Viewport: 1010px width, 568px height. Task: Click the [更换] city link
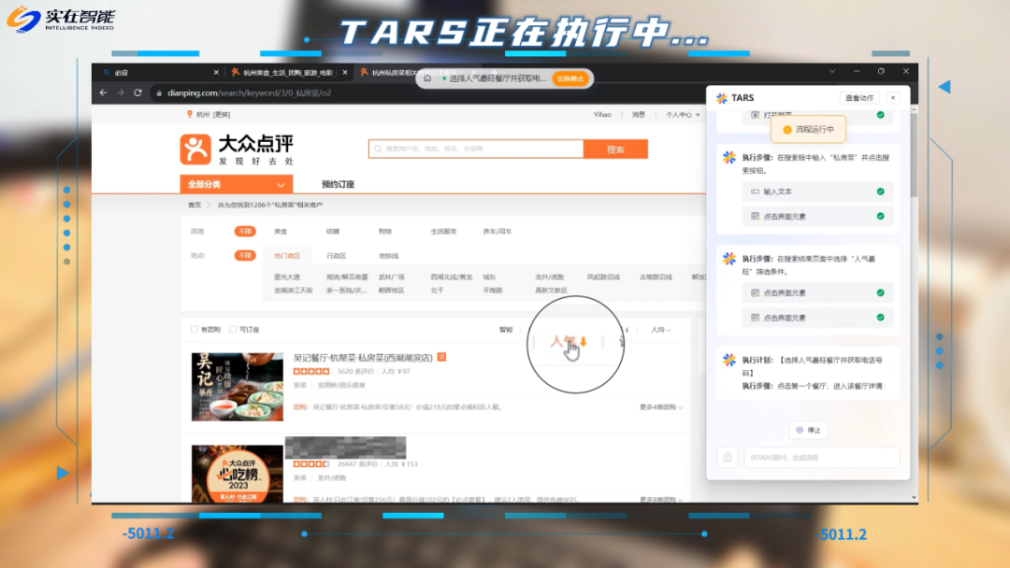[222, 115]
